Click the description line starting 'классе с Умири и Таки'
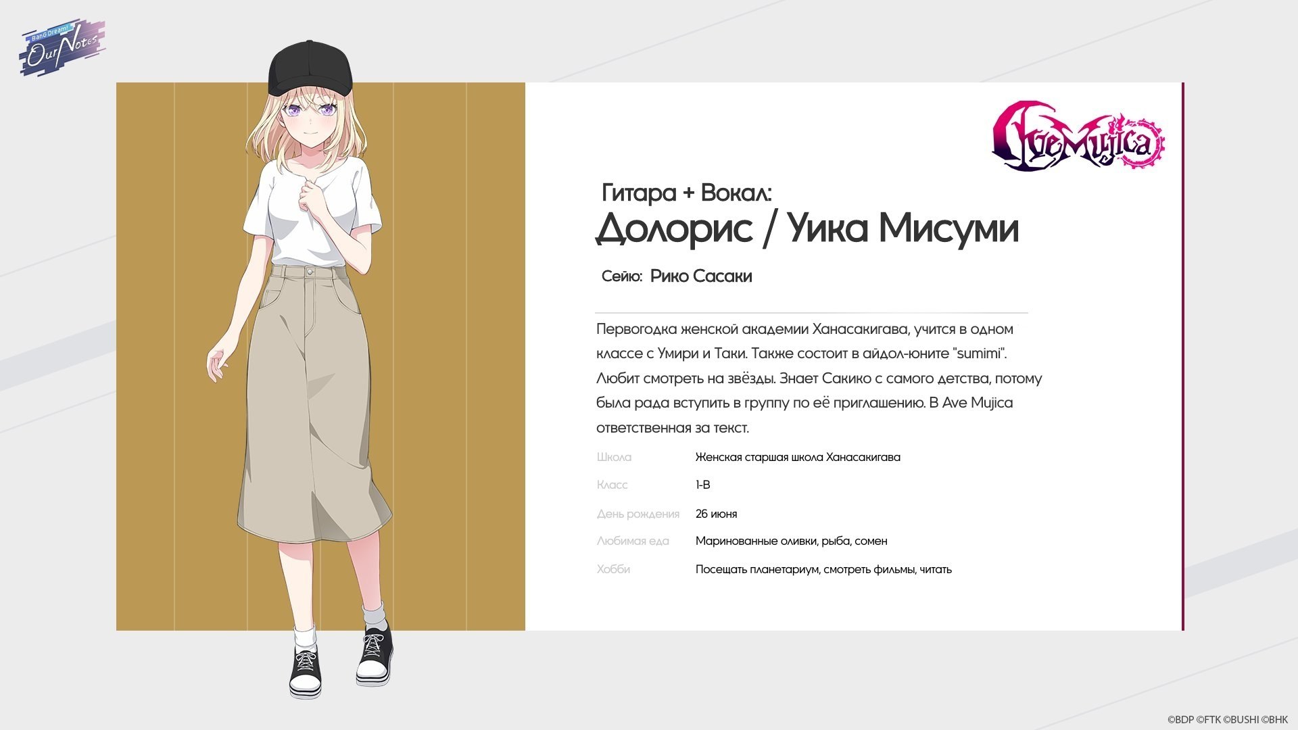This screenshot has height=730, width=1298. coord(802,354)
